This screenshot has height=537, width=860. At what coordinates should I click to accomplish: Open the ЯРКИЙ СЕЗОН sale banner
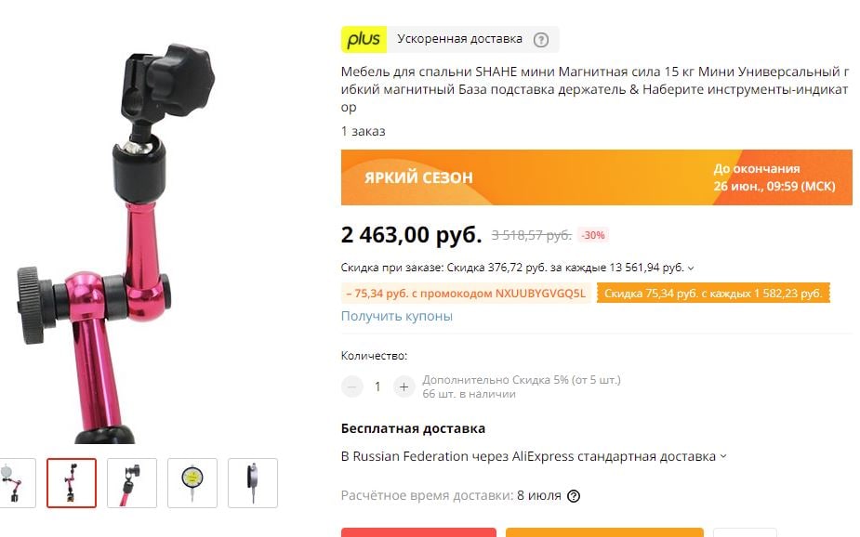(x=596, y=177)
